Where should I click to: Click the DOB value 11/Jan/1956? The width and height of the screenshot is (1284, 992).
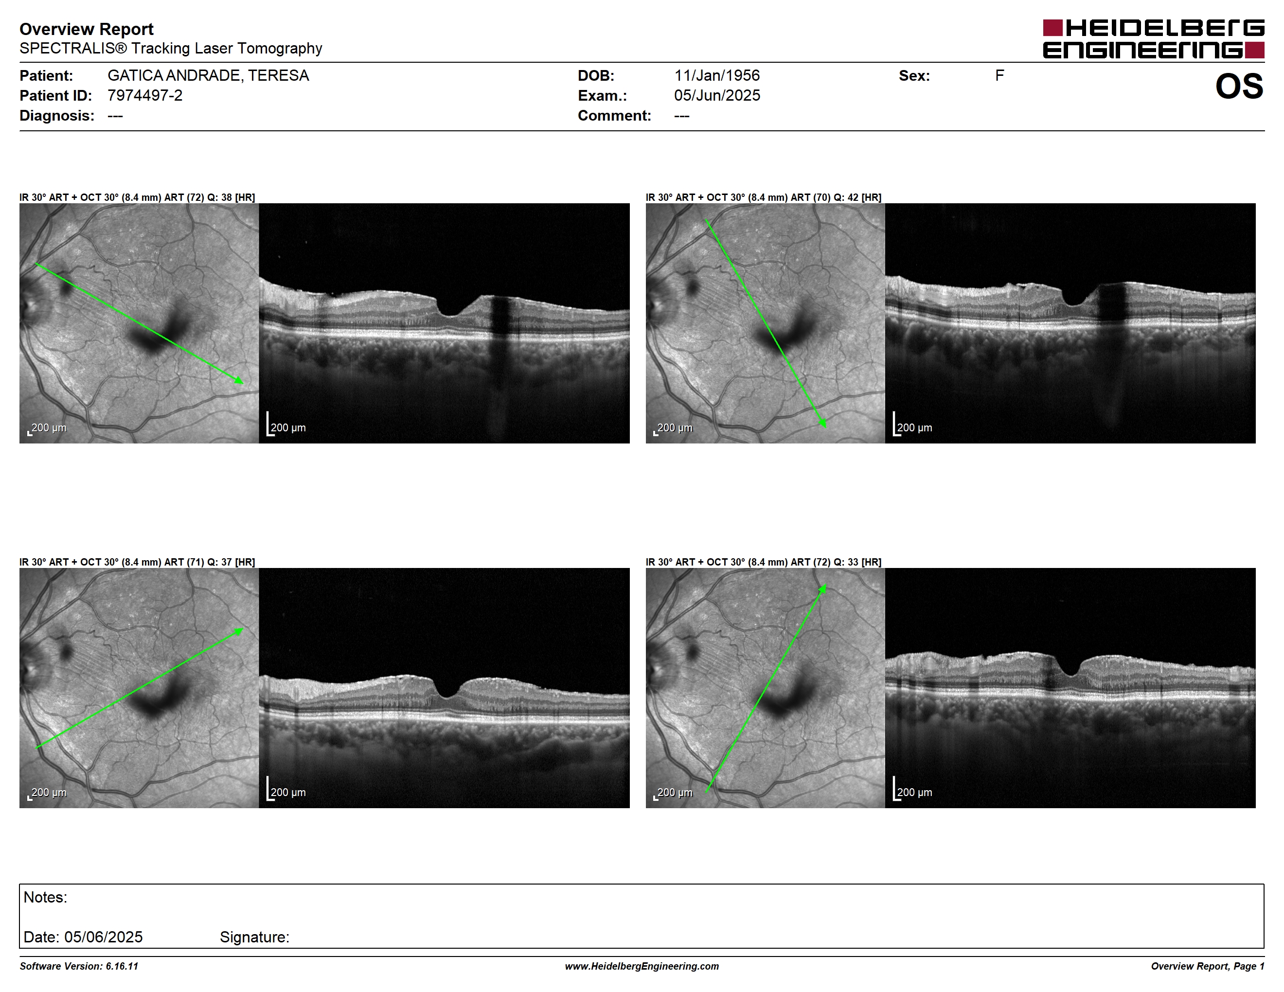pos(717,76)
